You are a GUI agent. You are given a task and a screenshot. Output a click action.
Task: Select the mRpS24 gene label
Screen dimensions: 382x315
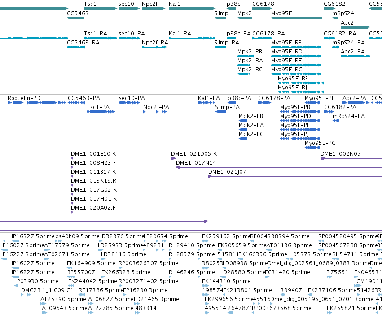pos(343,13)
